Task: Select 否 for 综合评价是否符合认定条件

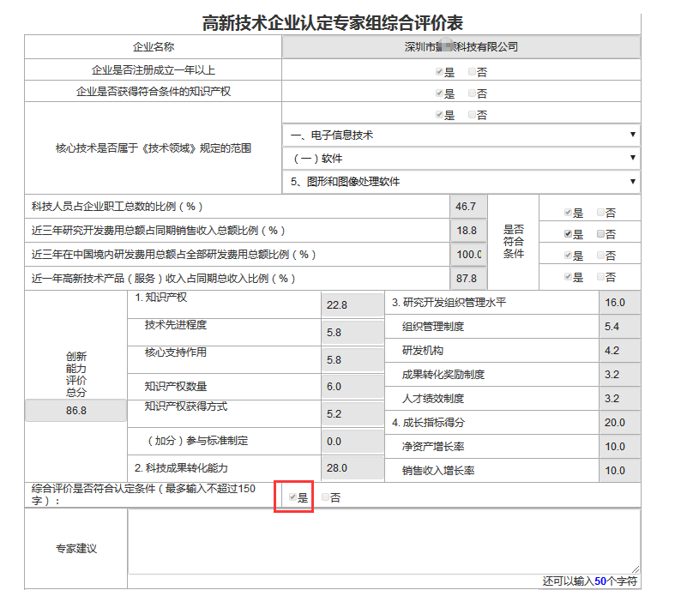Action: 325,497
